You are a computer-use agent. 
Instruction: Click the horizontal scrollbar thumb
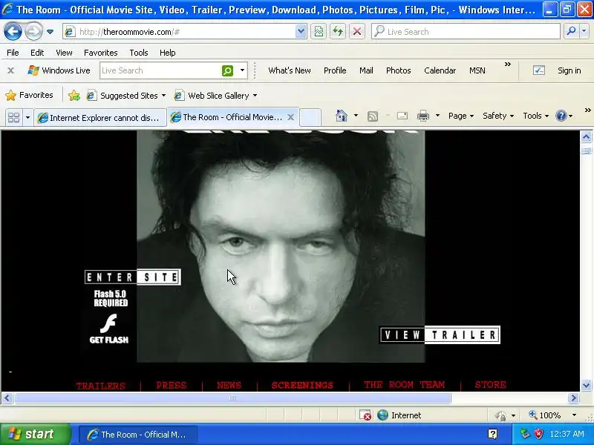point(232,398)
